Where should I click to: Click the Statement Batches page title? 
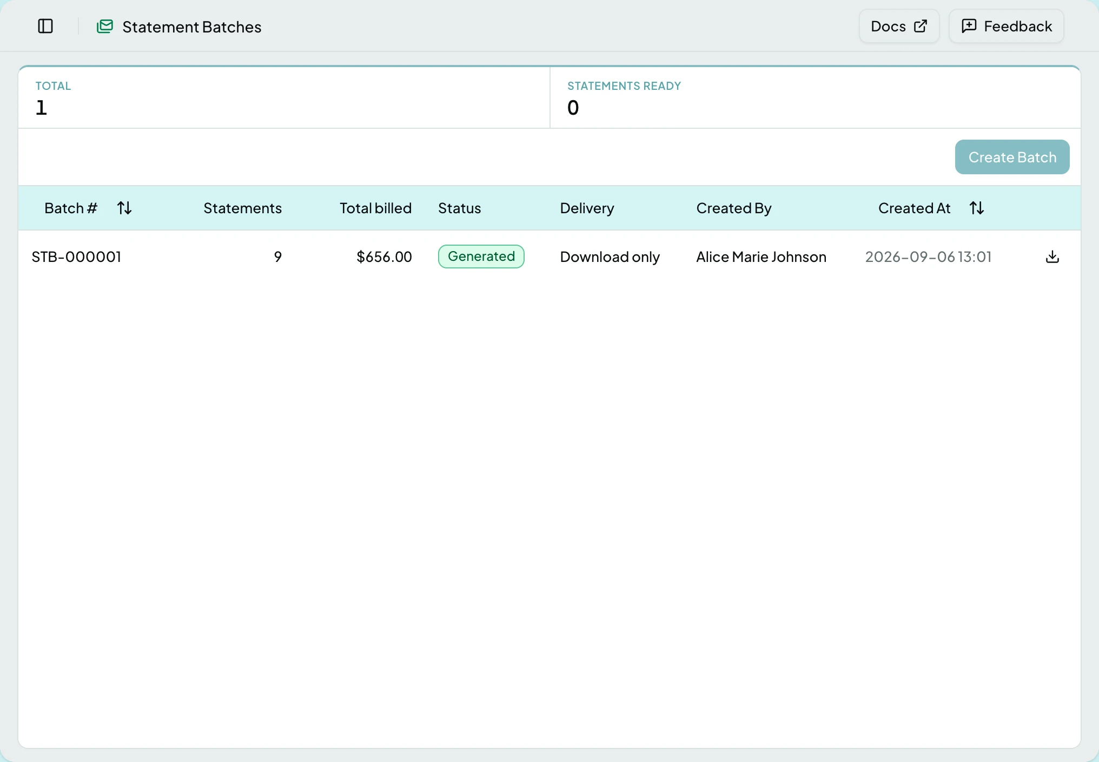pyautogui.click(x=192, y=27)
